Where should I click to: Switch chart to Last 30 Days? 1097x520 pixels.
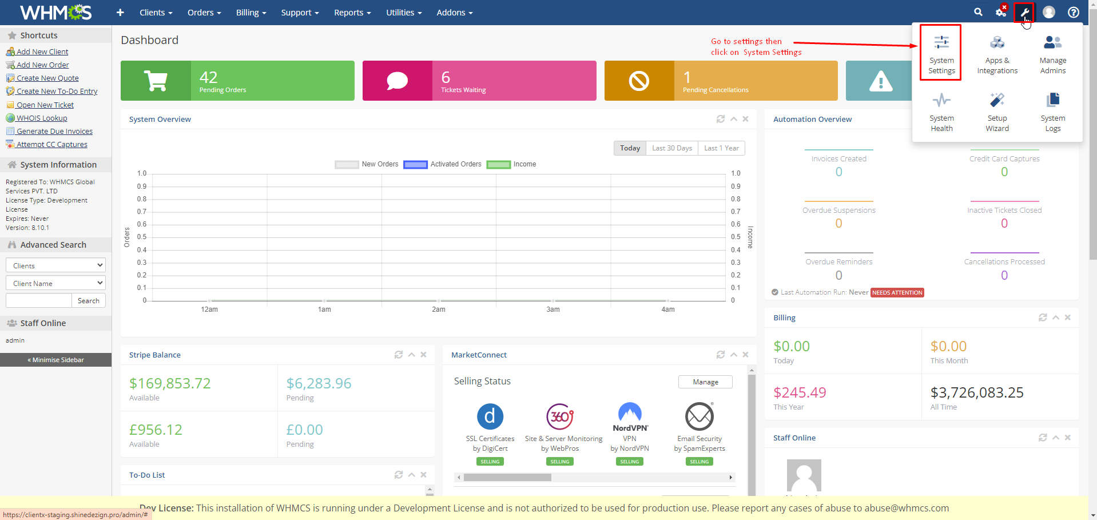pos(672,148)
